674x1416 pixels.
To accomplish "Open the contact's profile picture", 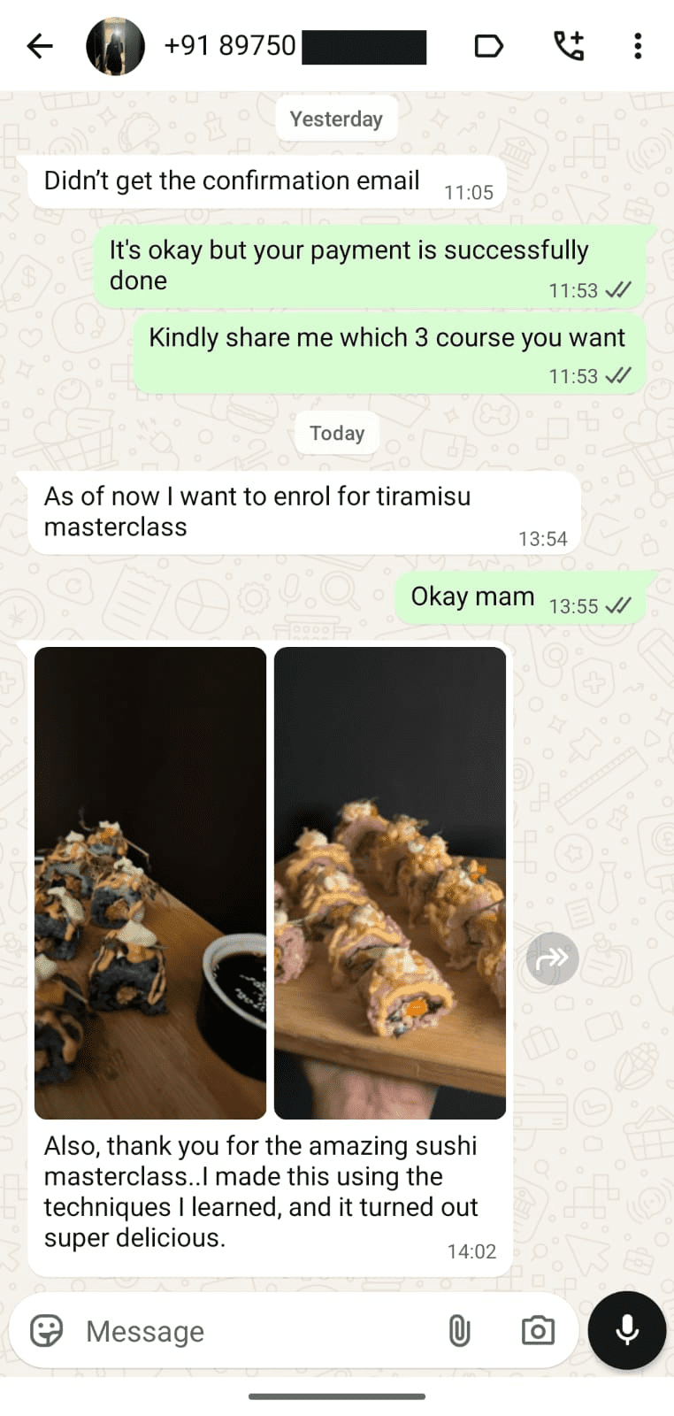I will point(115,46).
